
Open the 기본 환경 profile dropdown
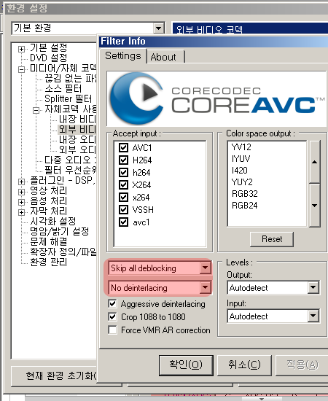click(x=158, y=28)
